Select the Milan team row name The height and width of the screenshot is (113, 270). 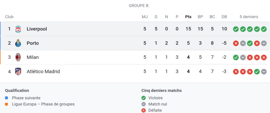pyautogui.click(x=33, y=57)
